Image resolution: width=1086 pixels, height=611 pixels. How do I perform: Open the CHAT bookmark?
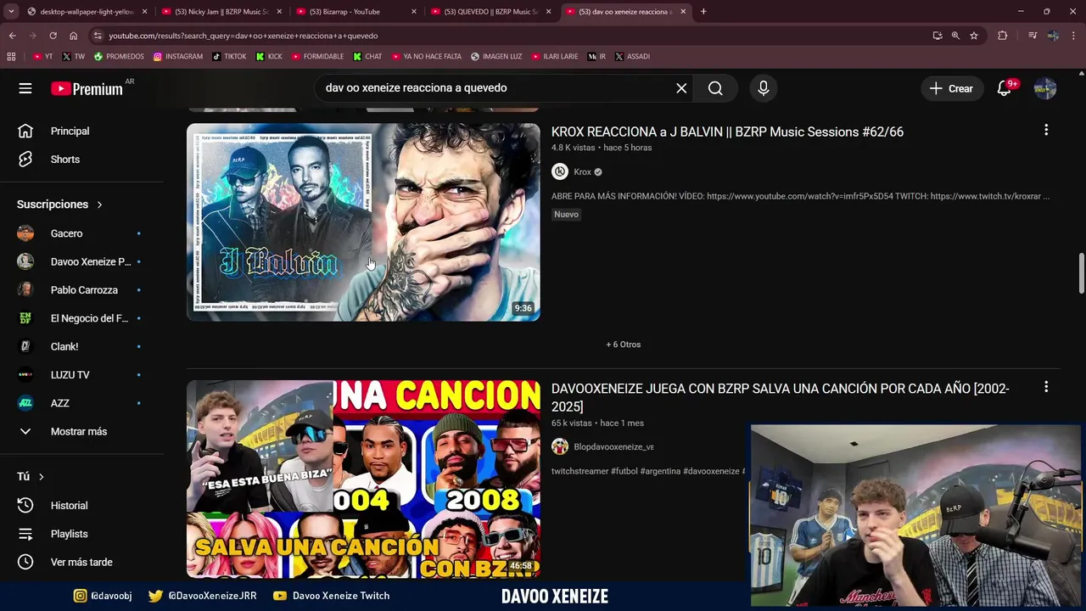pyautogui.click(x=367, y=57)
